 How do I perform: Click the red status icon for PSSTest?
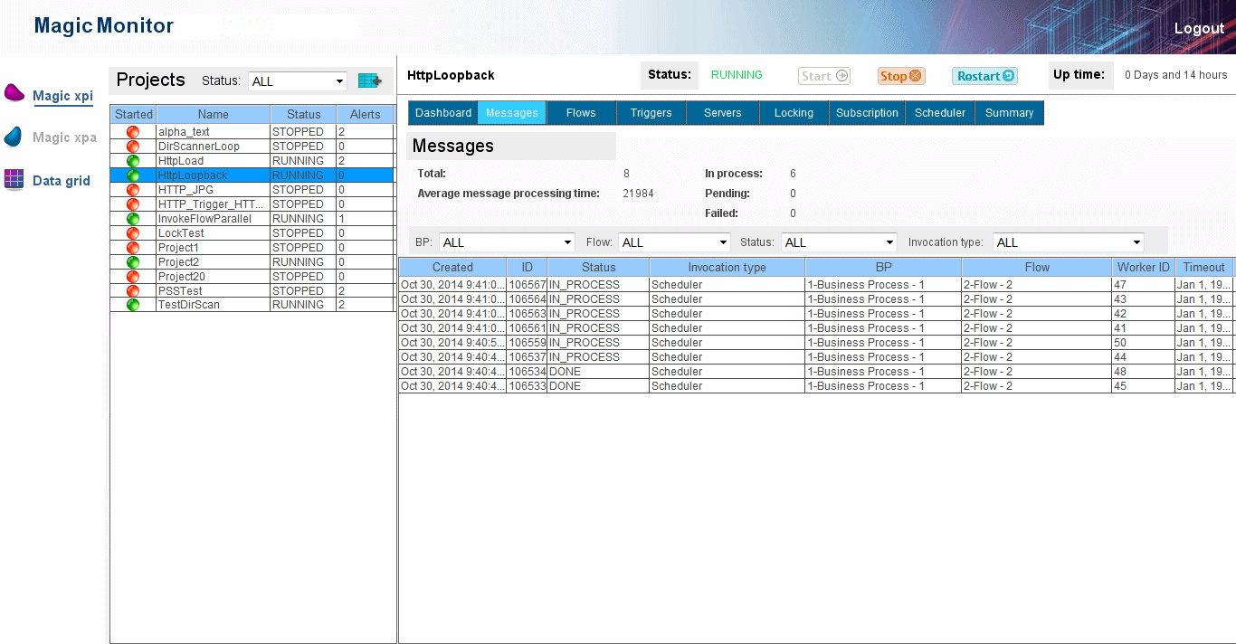[x=133, y=291]
